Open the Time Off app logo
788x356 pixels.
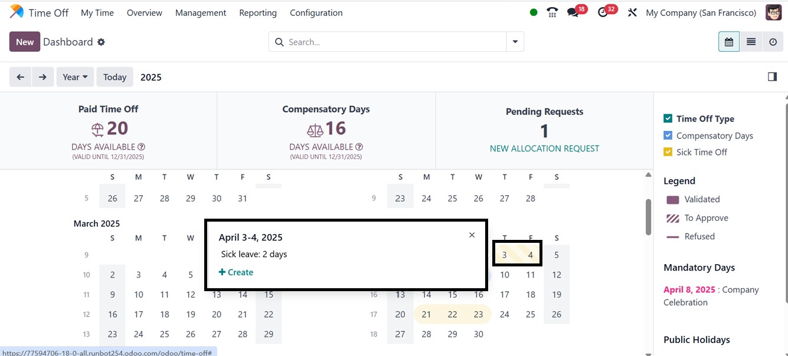coord(17,12)
